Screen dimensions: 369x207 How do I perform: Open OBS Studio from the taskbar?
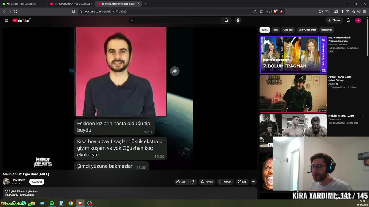click(90, 203)
